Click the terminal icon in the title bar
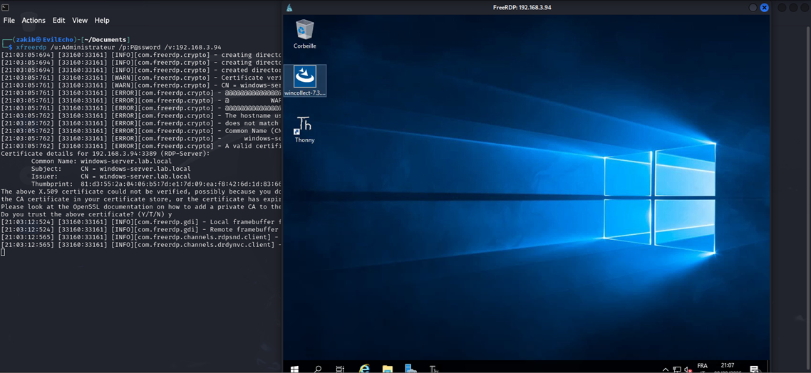This screenshot has height=373, width=811. click(5, 6)
